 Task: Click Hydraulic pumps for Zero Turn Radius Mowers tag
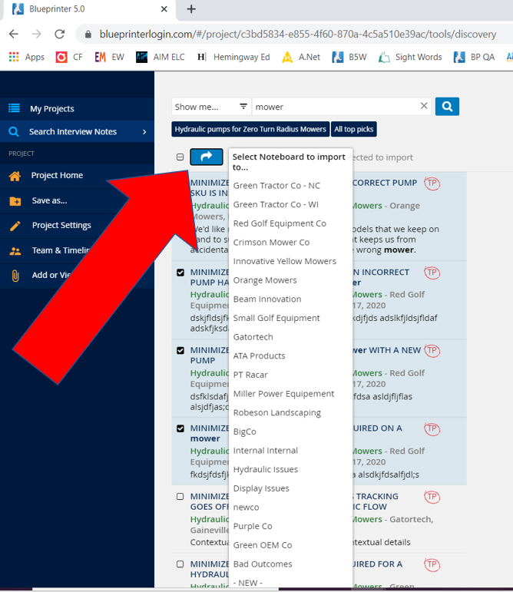point(250,129)
